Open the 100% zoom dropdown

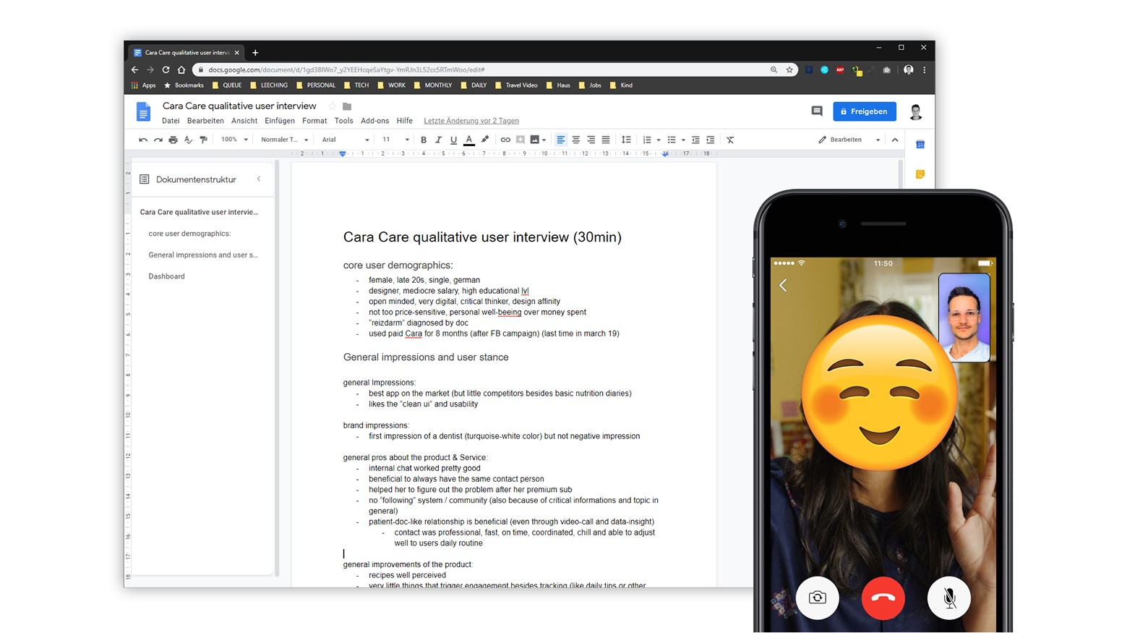click(234, 140)
